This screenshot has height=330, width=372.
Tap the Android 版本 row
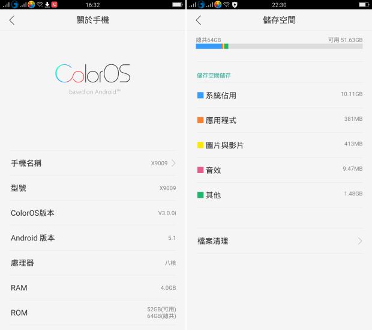pos(92,238)
